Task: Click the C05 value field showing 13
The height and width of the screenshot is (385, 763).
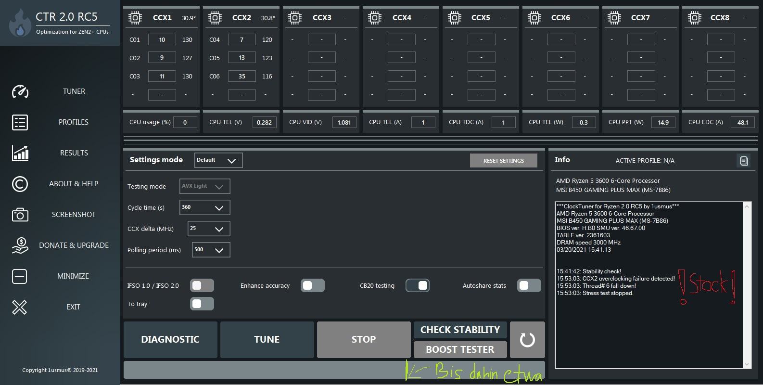Action: [x=242, y=58]
